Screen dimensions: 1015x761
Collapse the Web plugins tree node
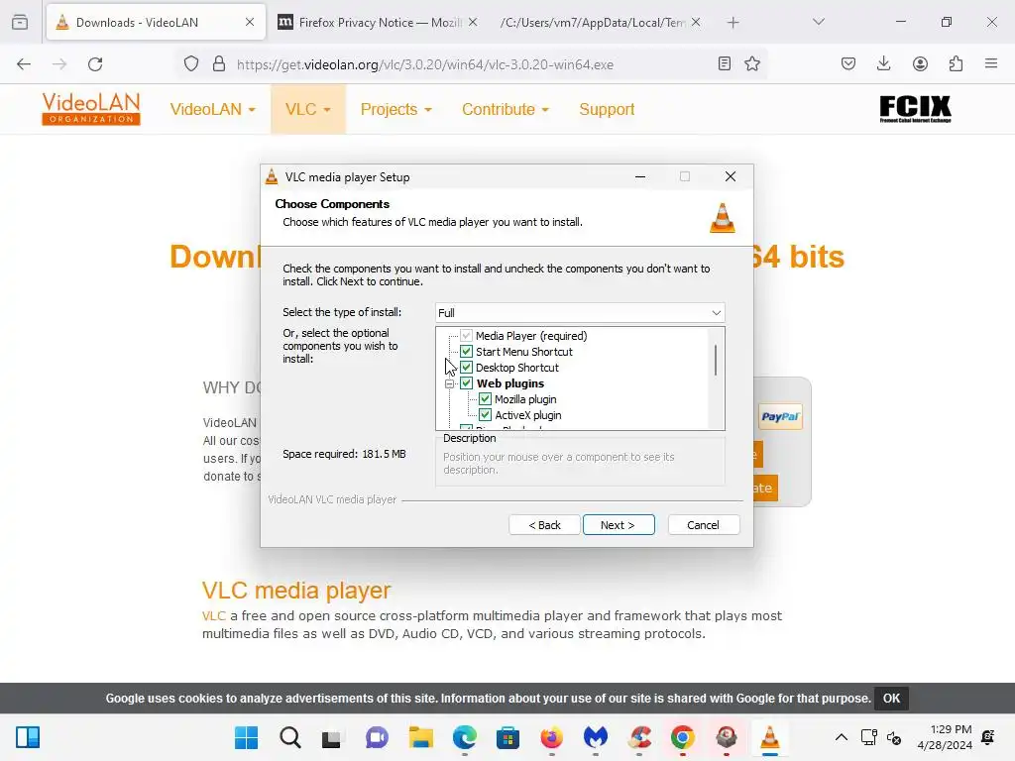tap(449, 383)
